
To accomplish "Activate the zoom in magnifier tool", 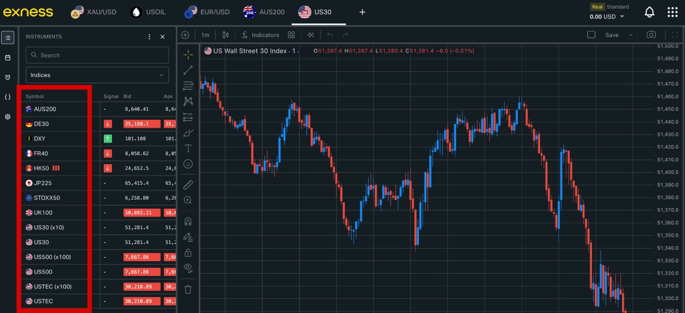I will coord(188,200).
